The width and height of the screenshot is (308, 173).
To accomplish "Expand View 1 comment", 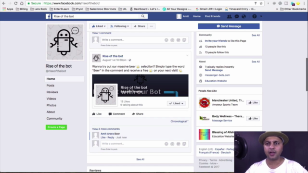I will tap(102, 33).
